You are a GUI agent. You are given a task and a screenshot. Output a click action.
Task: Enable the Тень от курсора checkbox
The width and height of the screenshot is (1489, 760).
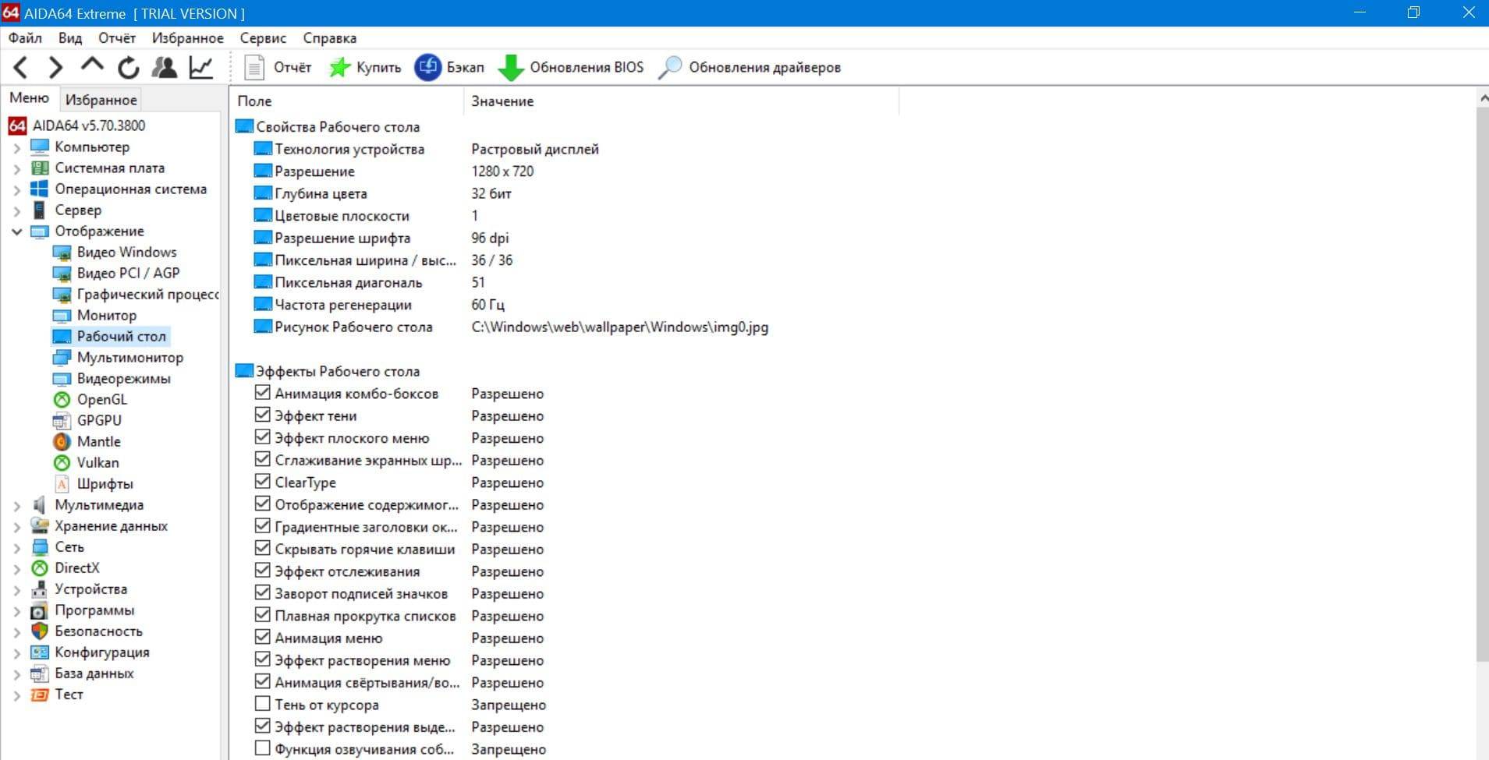click(263, 704)
